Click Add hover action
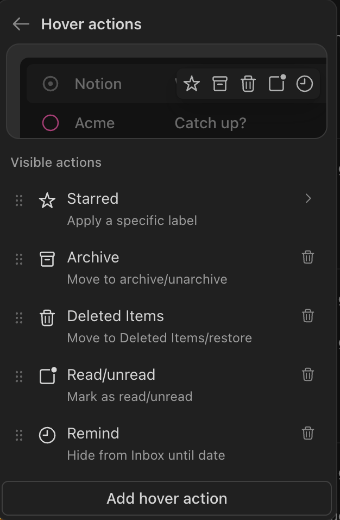This screenshot has height=520, width=340. pos(166,498)
